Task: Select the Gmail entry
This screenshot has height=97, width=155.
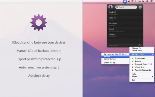Action: [125, 30]
